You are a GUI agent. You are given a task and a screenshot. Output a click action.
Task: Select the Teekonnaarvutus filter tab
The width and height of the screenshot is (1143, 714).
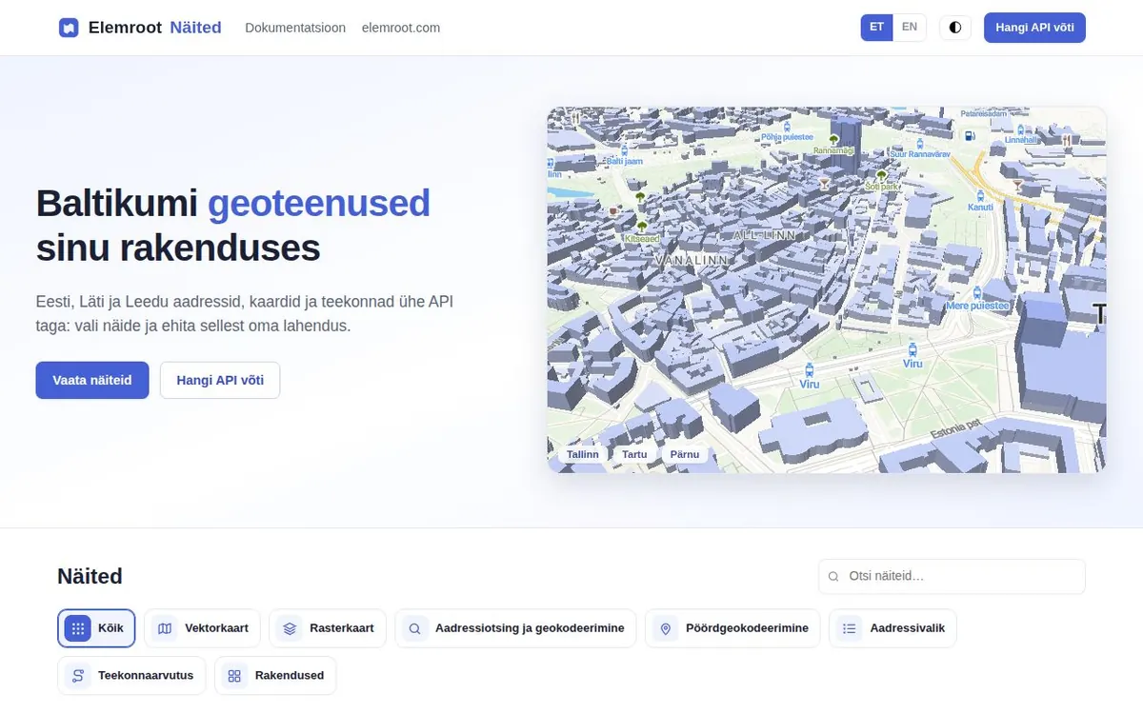point(131,676)
